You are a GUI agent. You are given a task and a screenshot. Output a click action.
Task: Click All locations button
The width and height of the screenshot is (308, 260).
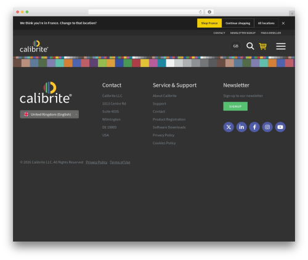point(266,23)
